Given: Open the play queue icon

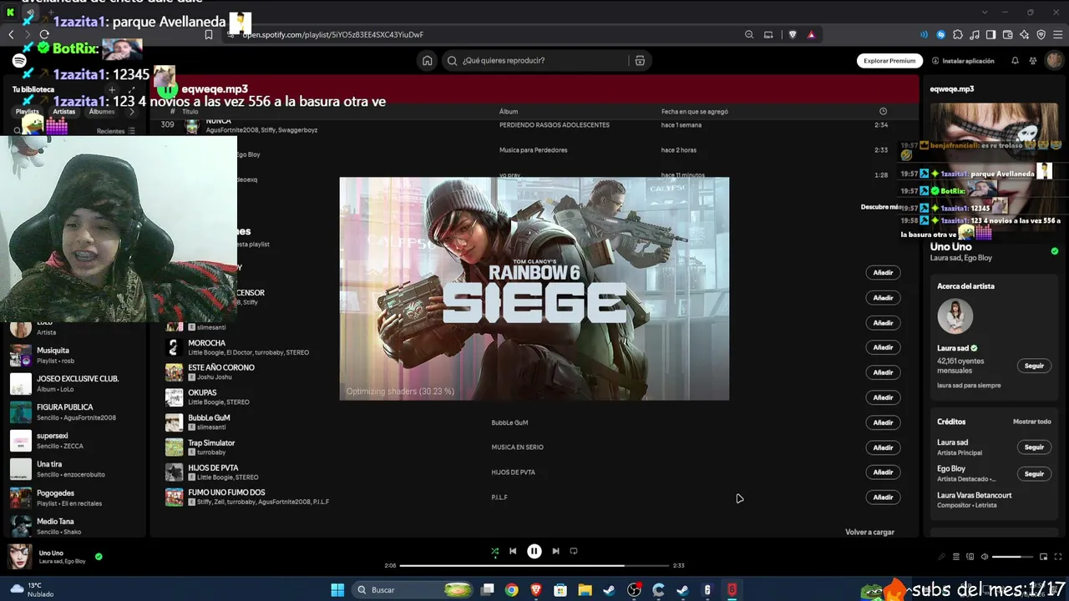Looking at the screenshot, I should [x=955, y=557].
